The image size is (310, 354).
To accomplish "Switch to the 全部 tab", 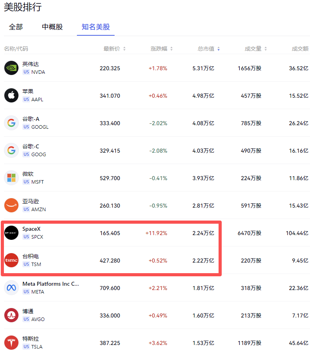I will tap(16, 27).
